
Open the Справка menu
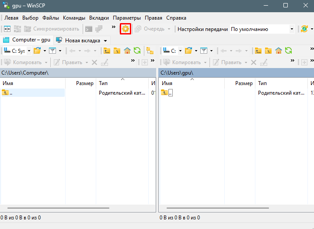pos(176,18)
